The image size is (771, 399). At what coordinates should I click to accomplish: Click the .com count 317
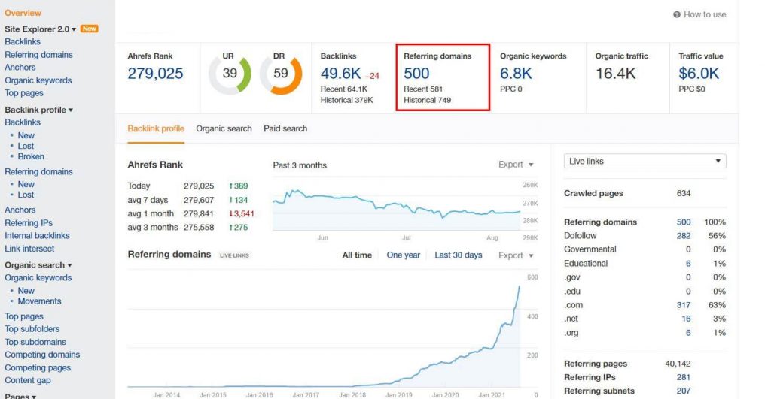684,305
